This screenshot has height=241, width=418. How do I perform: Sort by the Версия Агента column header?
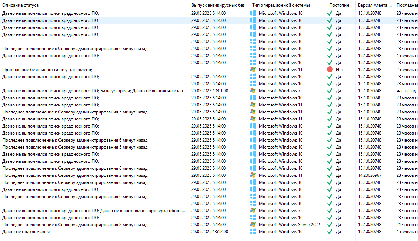(375, 5)
